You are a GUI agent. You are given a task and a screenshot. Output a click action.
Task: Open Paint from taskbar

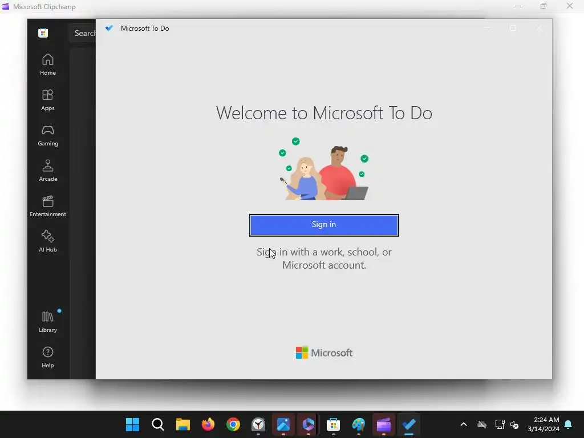[359, 424]
